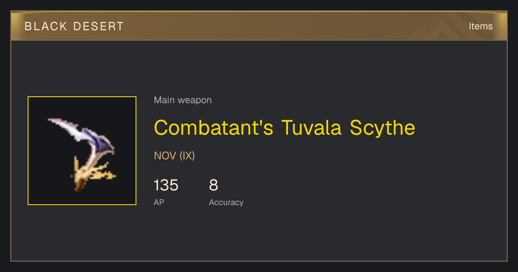Click the BLACK DESERT logo text
Screen dimensions: 518x272
click(x=74, y=26)
